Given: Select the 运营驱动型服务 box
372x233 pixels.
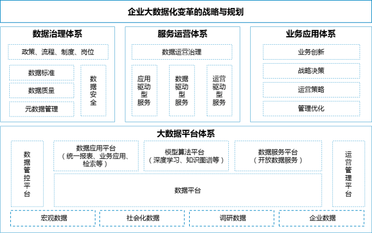Looking at the screenshot, I should pos(220,91).
